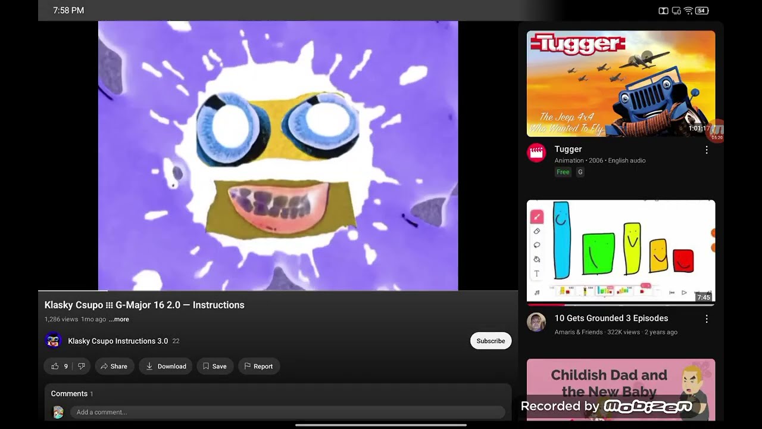Check battery indicator in status bar
This screenshot has width=762, height=429.
[702, 11]
